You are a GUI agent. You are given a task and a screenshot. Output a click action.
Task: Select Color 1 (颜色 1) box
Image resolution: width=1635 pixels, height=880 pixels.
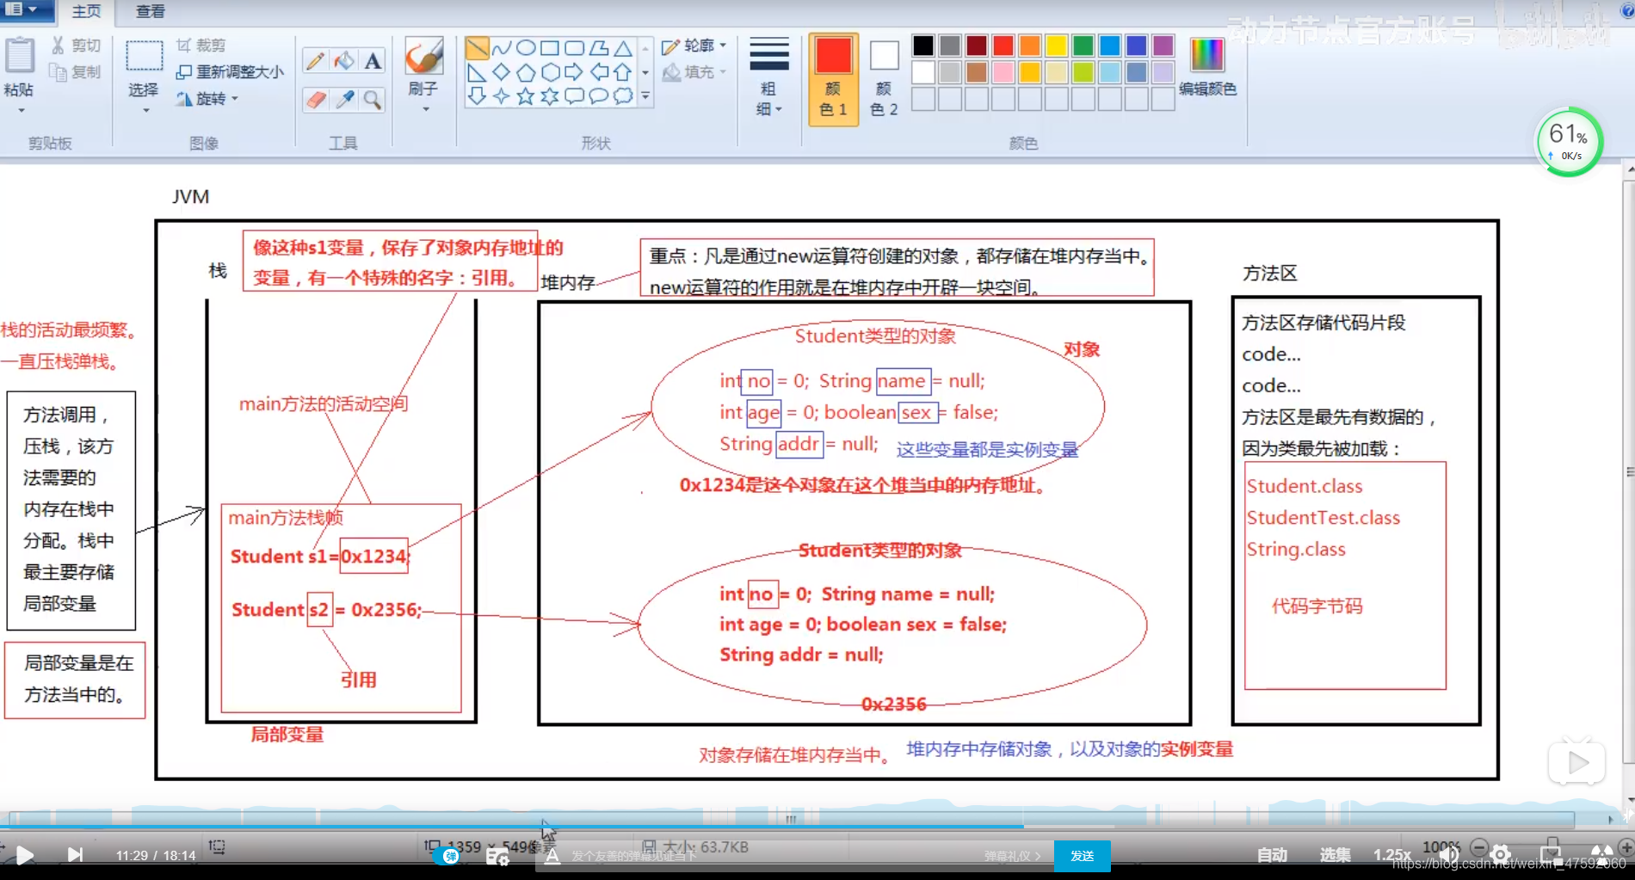[833, 79]
